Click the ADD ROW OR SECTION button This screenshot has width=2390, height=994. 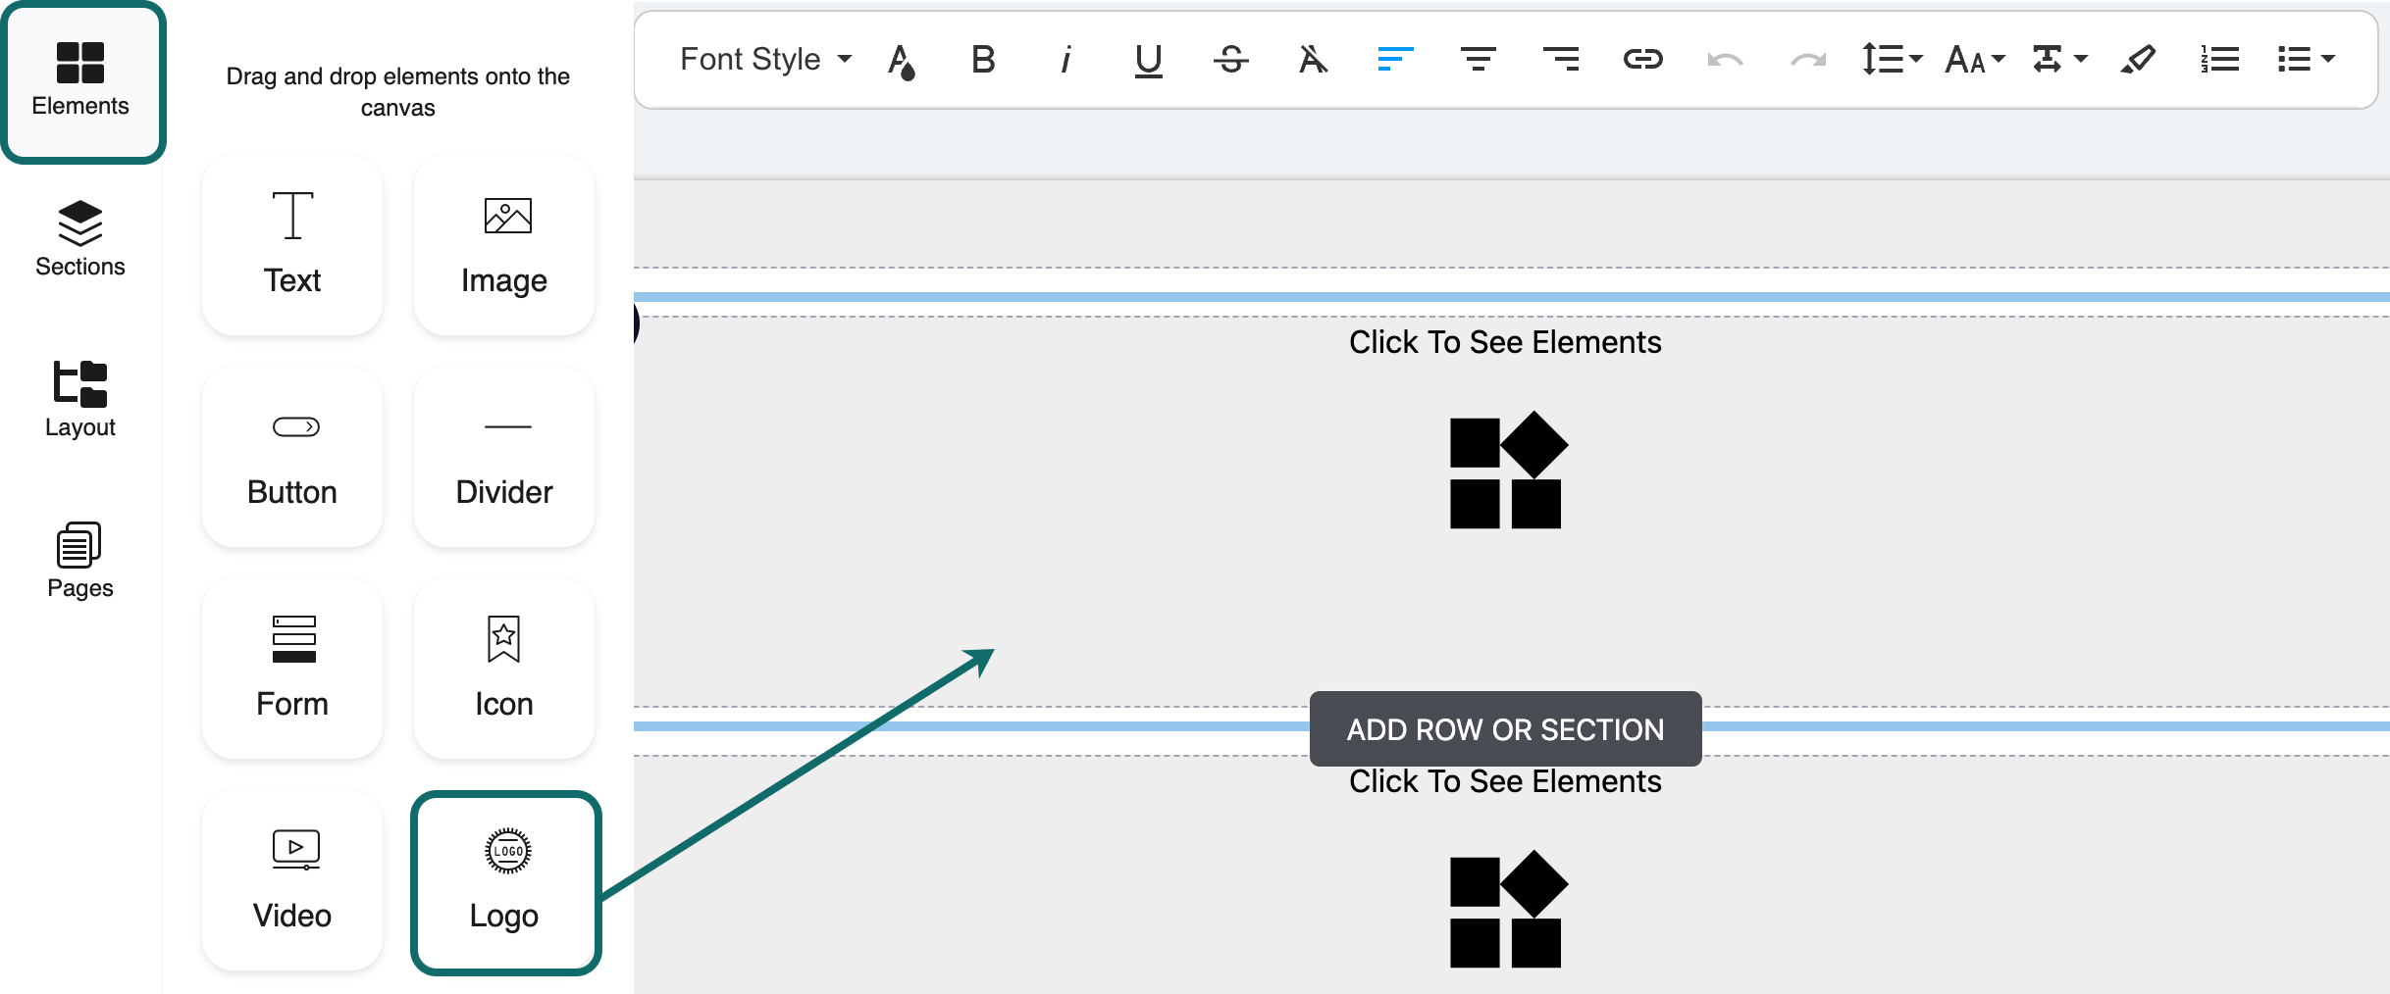coord(1505,729)
